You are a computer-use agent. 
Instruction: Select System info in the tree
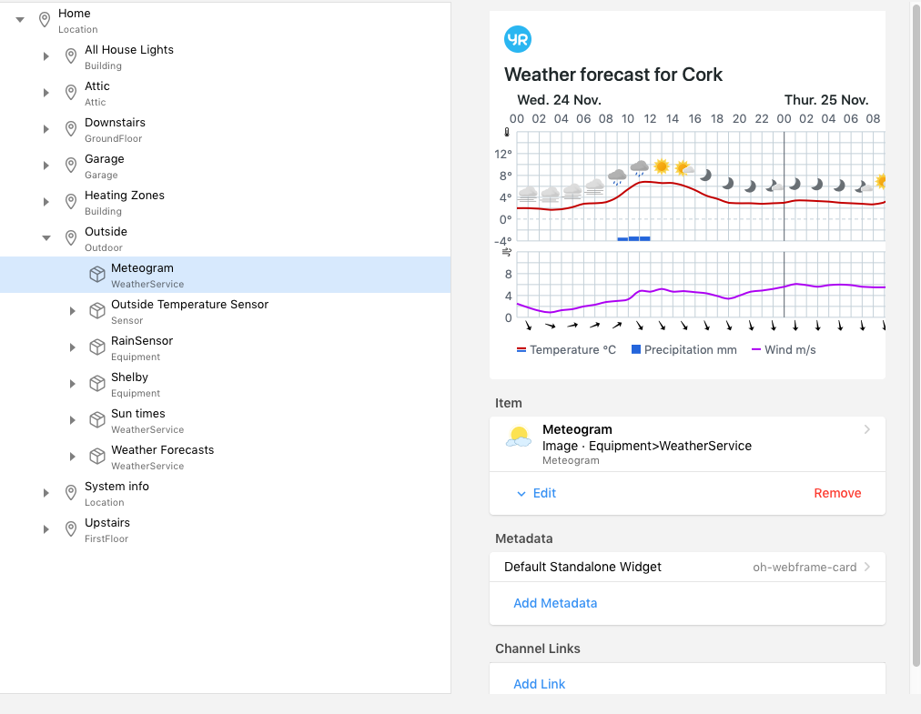[116, 487]
